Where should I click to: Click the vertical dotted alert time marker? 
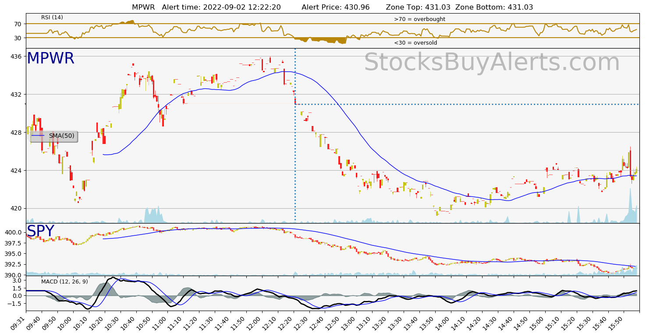pyautogui.click(x=295, y=136)
